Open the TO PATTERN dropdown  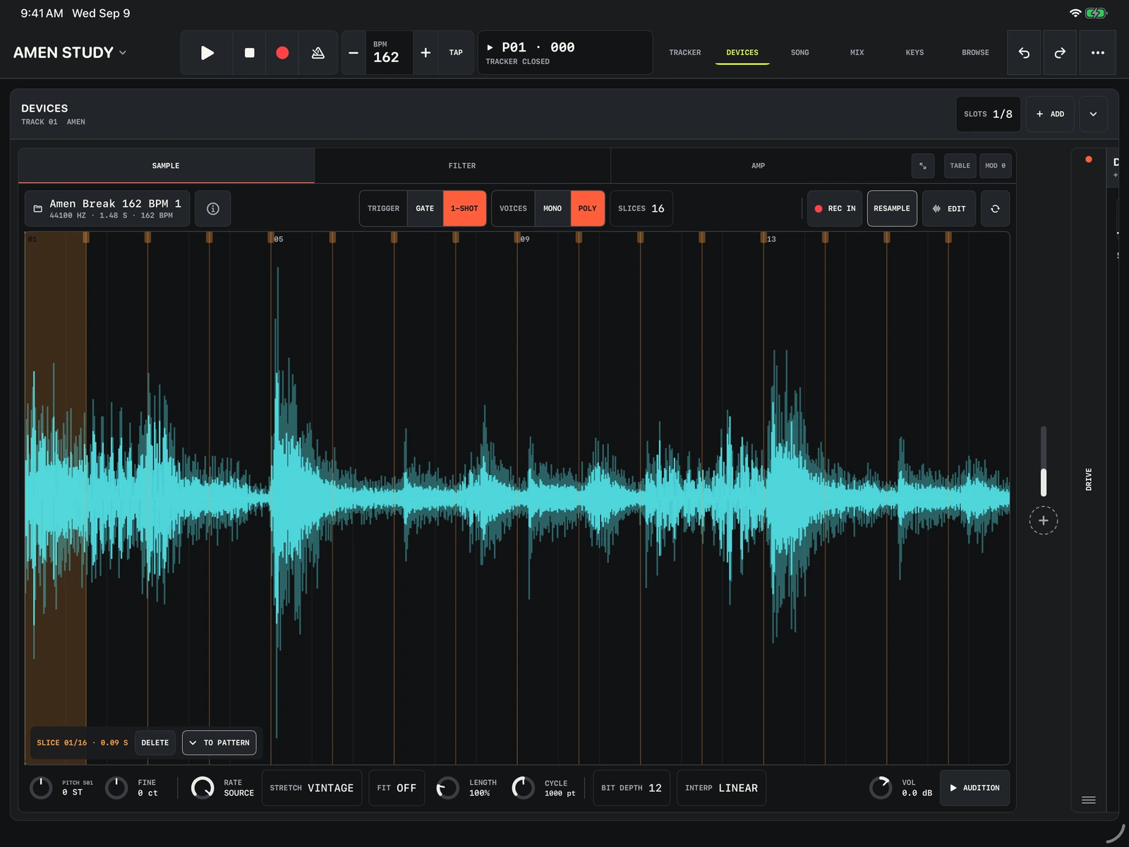click(x=219, y=743)
